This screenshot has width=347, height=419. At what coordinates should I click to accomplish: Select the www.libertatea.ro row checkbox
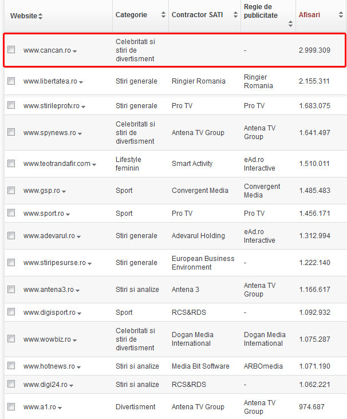[x=11, y=81]
